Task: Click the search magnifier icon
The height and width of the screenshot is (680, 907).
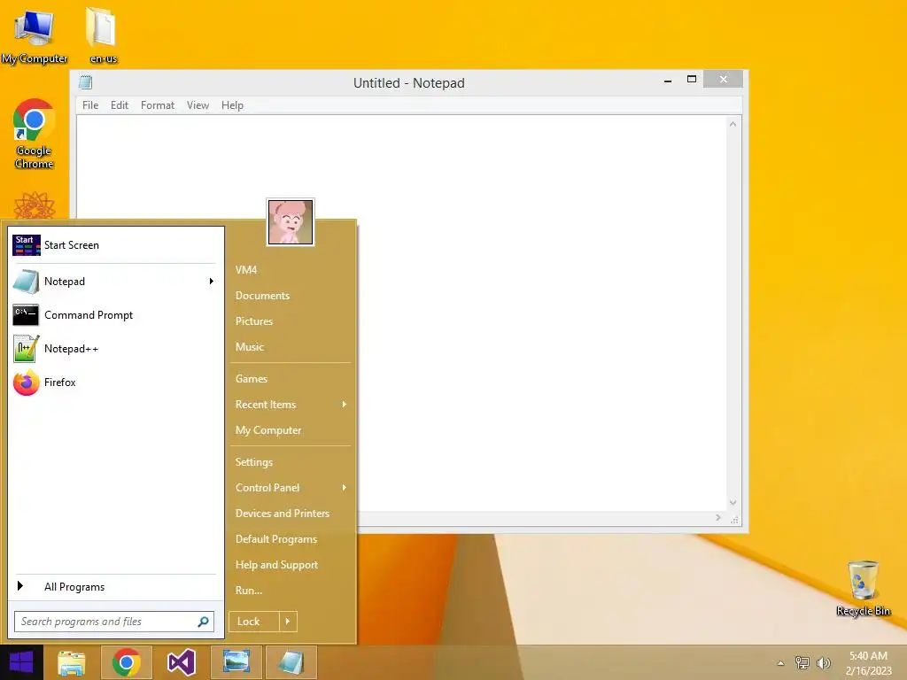Action: (203, 622)
